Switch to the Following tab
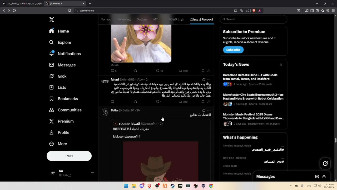The height and width of the screenshot is (190, 337). 124,20
